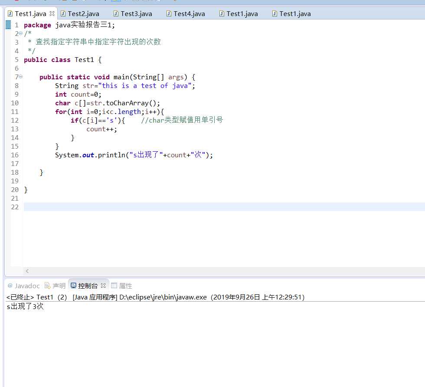The image size is (425, 387).
Task: Click the horizontal scrollbar left arrow
Action: (27, 271)
